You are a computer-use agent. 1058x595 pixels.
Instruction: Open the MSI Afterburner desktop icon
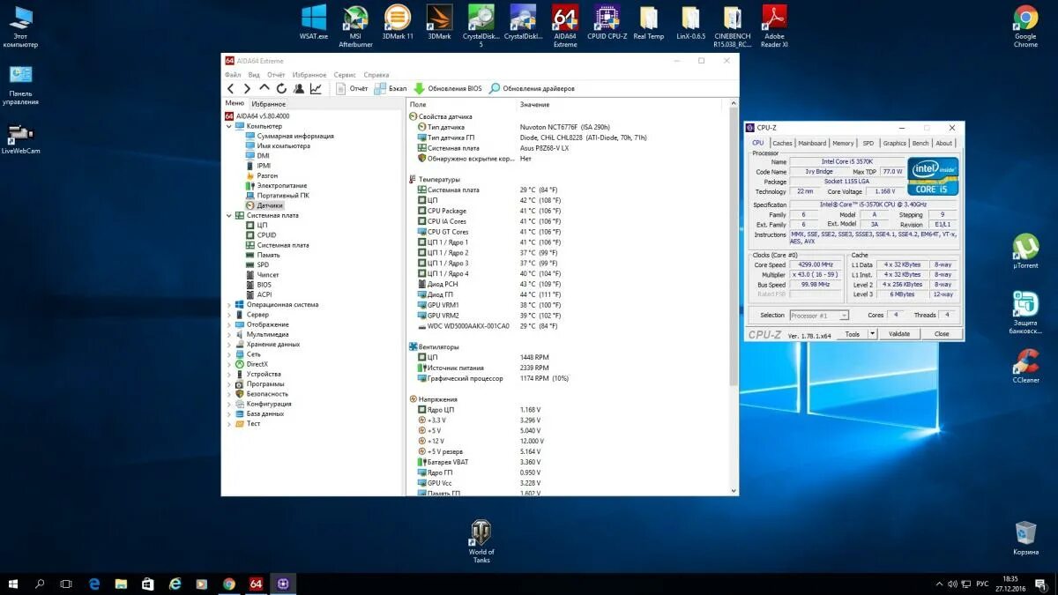tap(355, 25)
